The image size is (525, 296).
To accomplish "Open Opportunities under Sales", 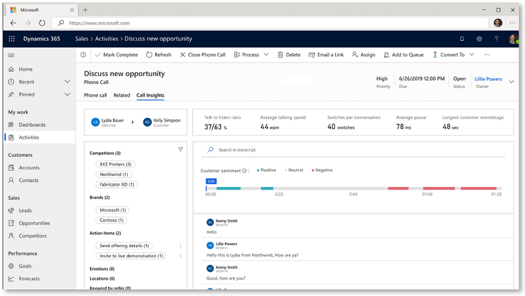I will point(34,223).
